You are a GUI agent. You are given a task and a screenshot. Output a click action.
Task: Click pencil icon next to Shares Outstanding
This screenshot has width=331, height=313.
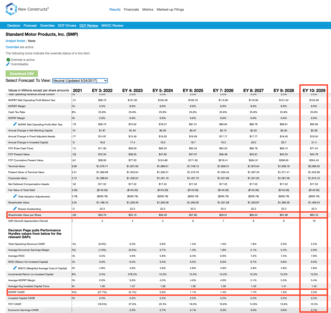tap(15, 209)
